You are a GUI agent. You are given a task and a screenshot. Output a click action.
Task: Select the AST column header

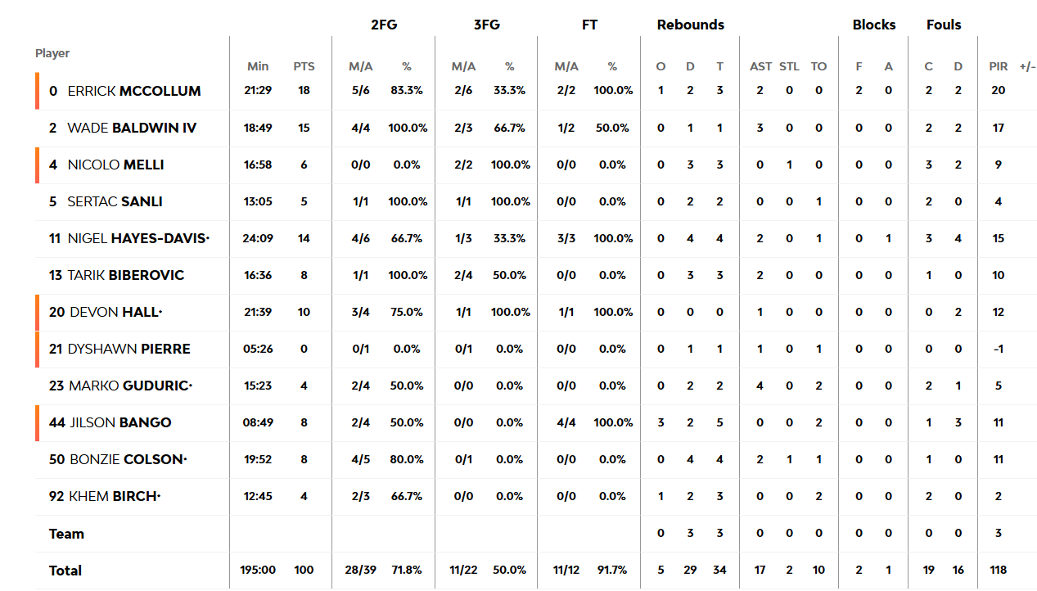pyautogui.click(x=760, y=66)
